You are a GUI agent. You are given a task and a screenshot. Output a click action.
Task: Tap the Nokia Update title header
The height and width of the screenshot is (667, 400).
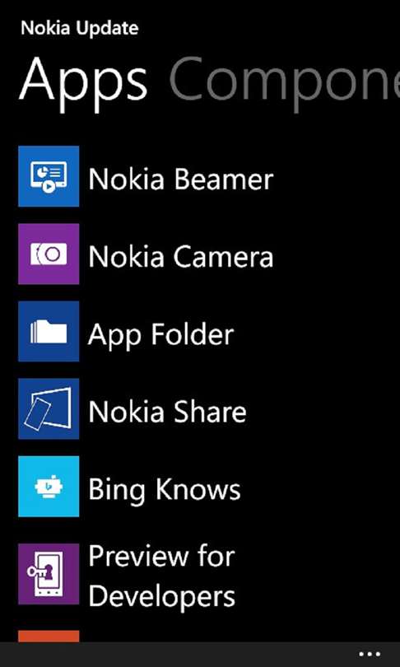(x=80, y=28)
